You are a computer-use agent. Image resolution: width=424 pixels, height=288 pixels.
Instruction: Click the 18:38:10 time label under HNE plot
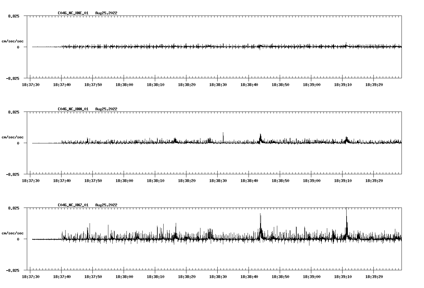155,84
